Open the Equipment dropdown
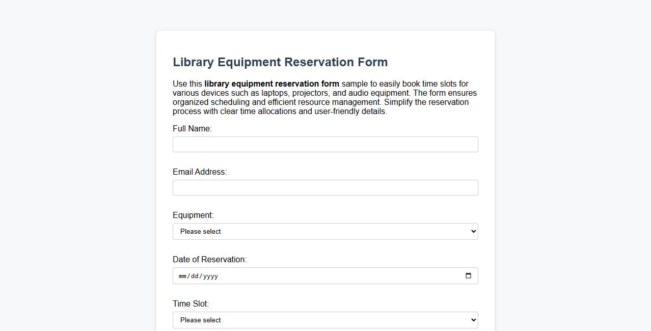 [325, 231]
